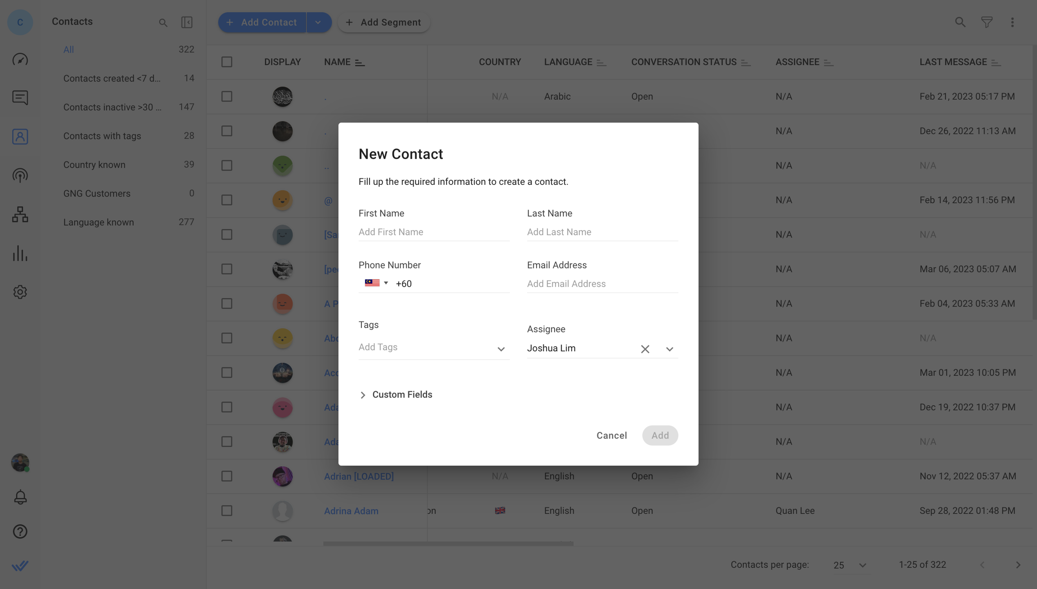Viewport: 1037px width, 589px height.
Task: Check the select-all checkbox in the table header
Action: [226, 62]
